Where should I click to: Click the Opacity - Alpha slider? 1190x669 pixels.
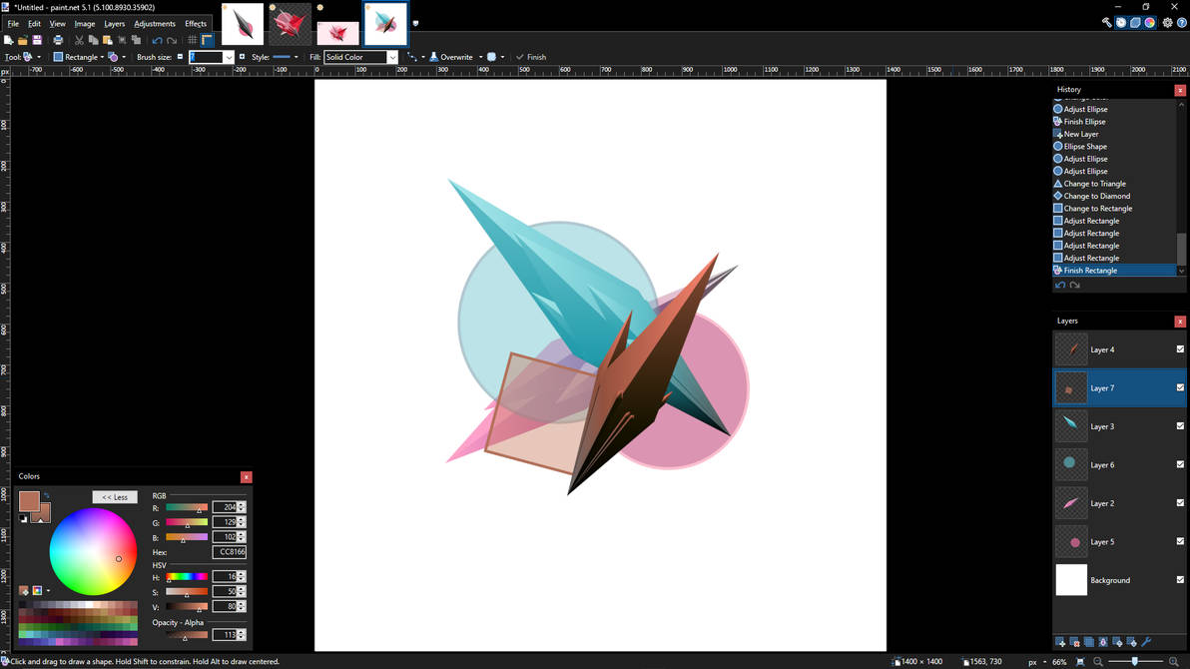click(186, 635)
